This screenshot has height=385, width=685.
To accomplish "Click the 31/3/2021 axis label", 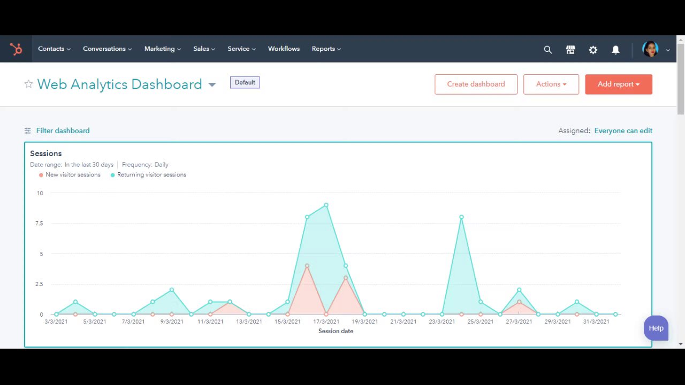I will pos(596,322).
